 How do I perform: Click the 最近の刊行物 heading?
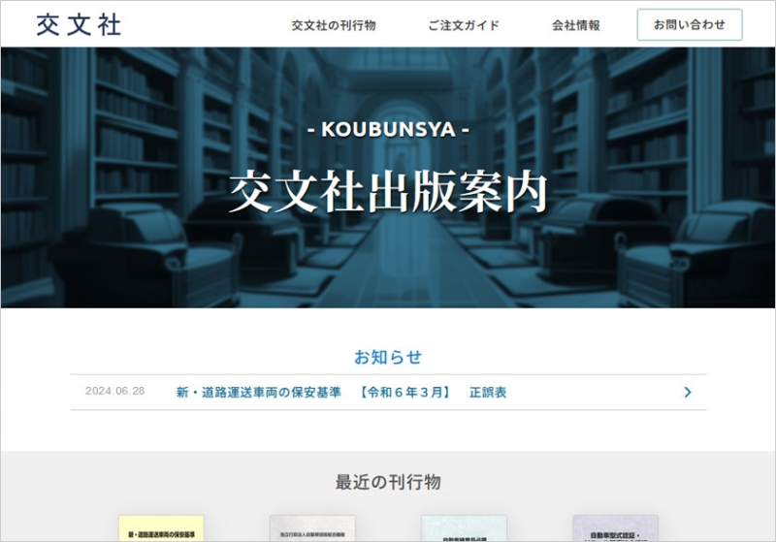(388, 482)
